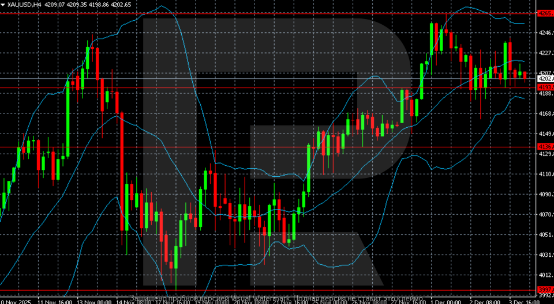Image resolution: width=554 pixels, height=304 pixels.
Task: Click the 4090 price axis label
Action: tap(545, 195)
